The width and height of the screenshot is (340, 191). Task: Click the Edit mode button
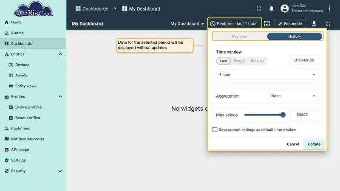[290, 24]
